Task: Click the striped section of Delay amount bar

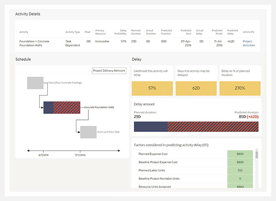Action: tap(213, 126)
